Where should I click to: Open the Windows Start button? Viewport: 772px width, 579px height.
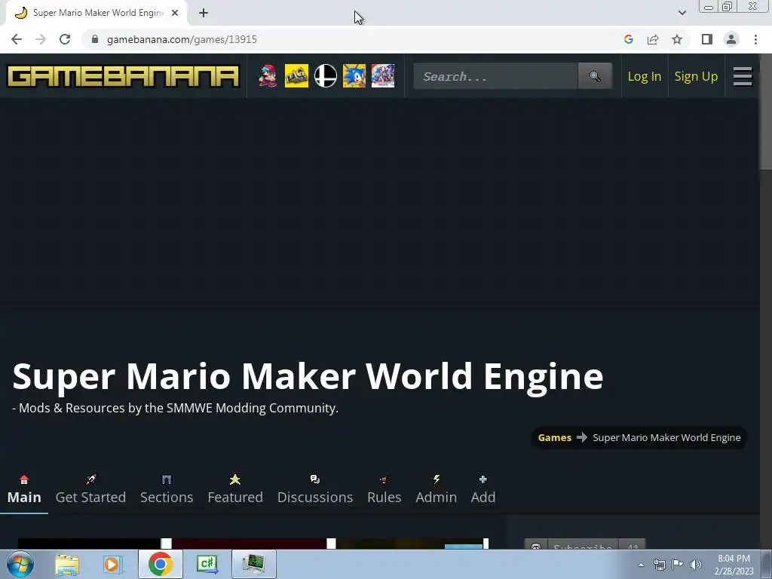tap(20, 564)
